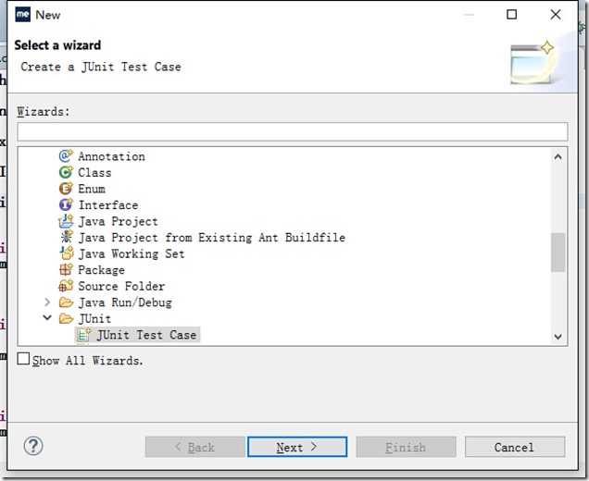Collapse the JUnit folder
Viewport: 589px width, 481px height.
[47, 318]
